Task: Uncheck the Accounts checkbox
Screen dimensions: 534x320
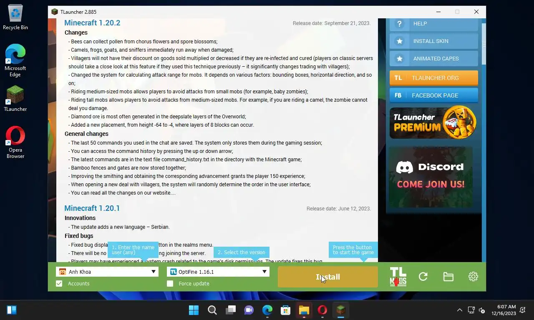Action: pyautogui.click(x=59, y=284)
